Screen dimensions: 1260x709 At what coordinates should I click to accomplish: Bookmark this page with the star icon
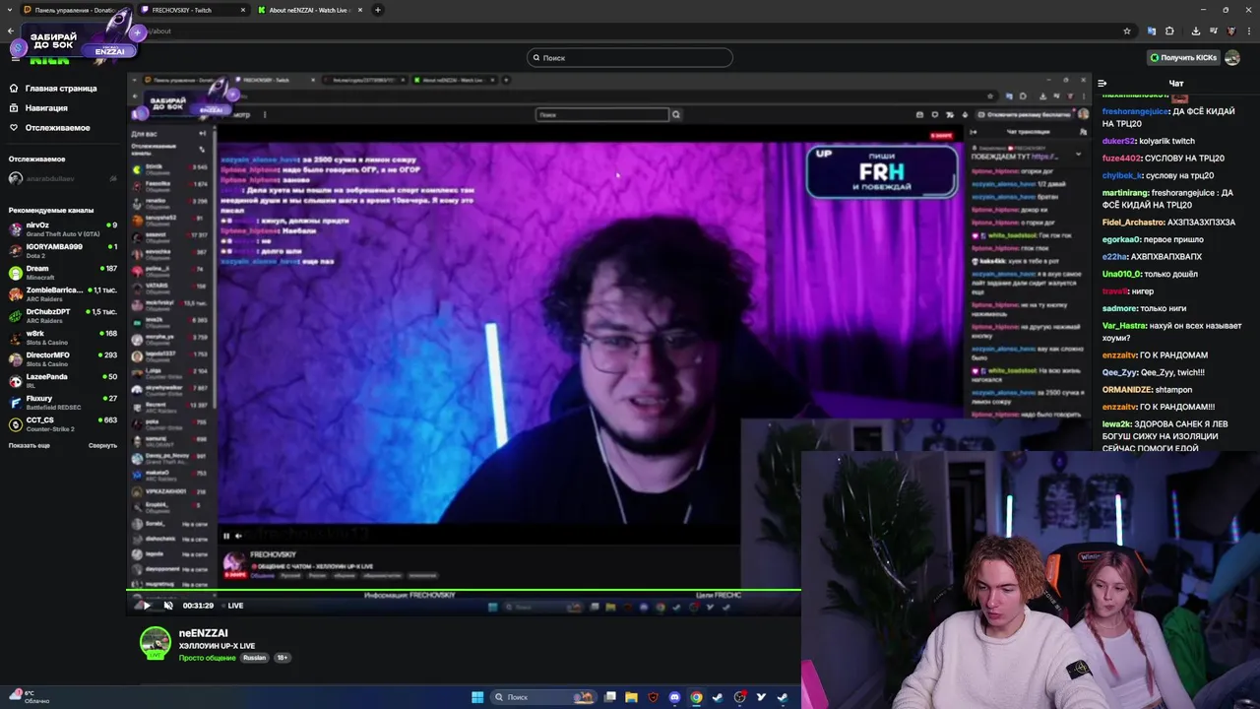click(x=1127, y=31)
